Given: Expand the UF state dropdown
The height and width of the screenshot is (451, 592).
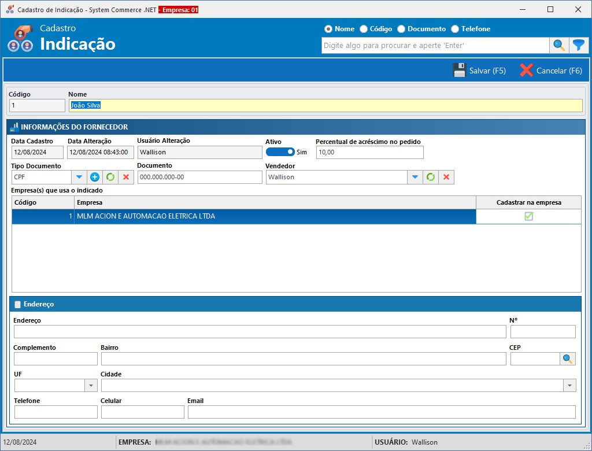Looking at the screenshot, I should pos(91,386).
